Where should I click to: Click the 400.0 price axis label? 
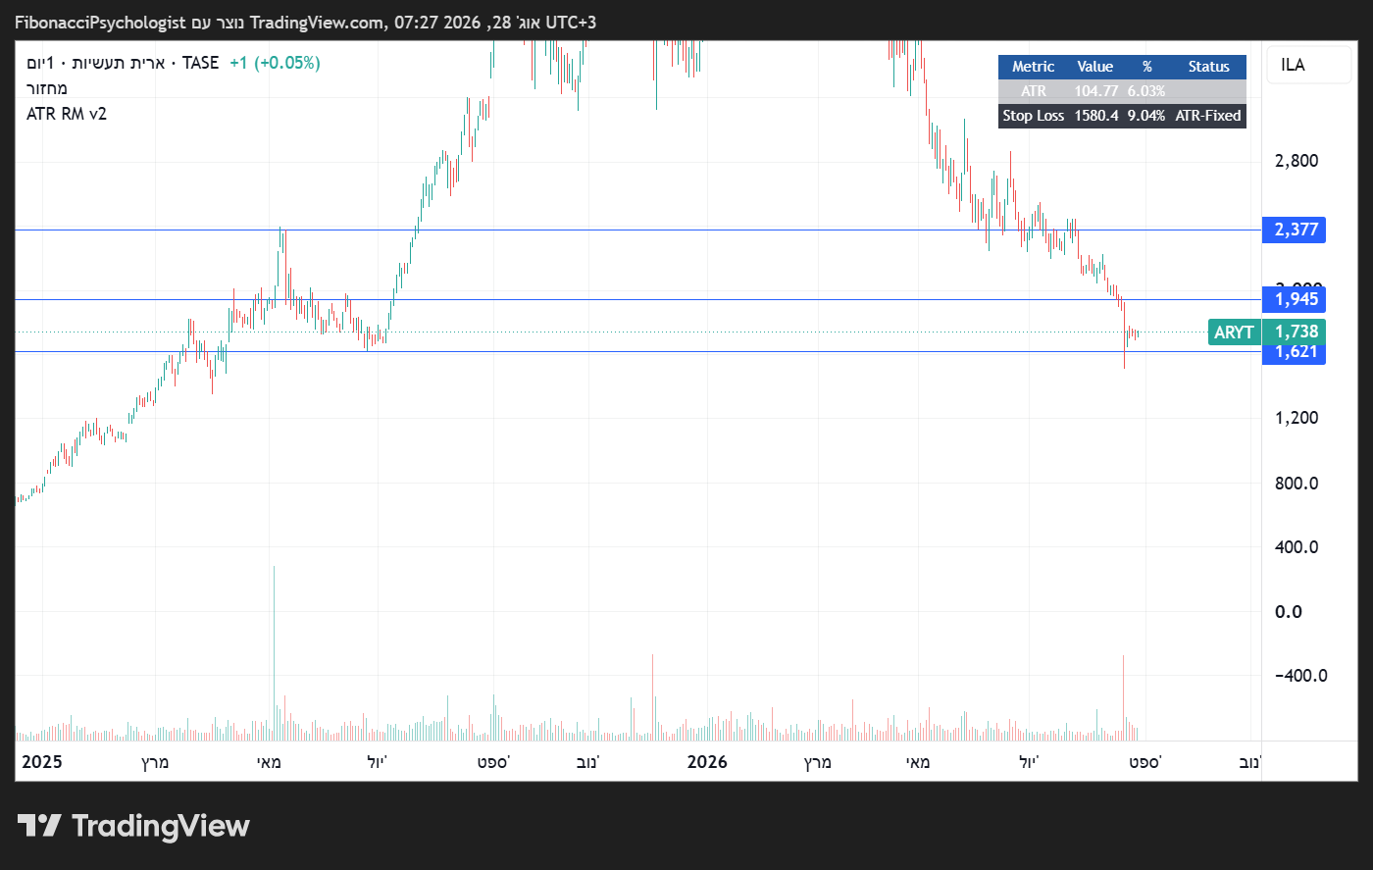[x=1297, y=546]
